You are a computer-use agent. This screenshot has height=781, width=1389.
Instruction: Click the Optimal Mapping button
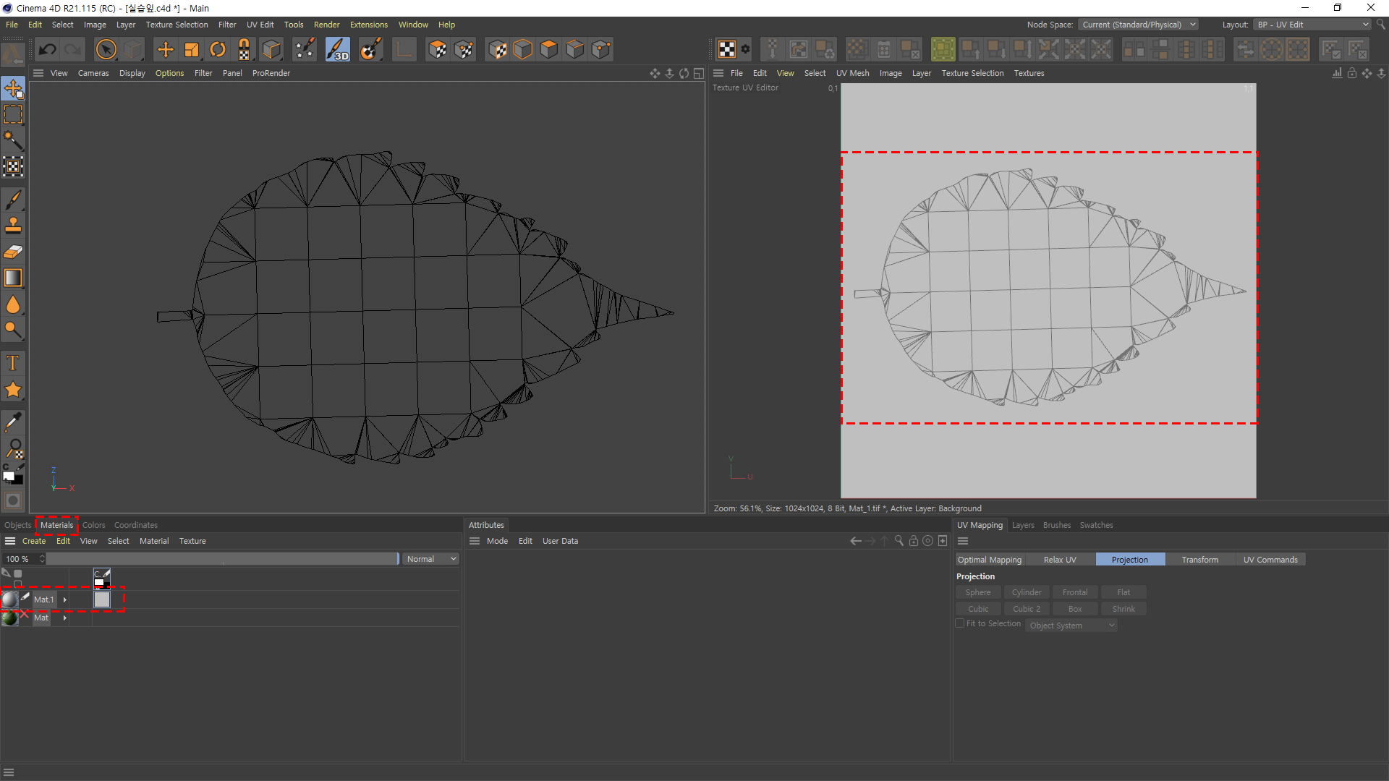point(989,560)
